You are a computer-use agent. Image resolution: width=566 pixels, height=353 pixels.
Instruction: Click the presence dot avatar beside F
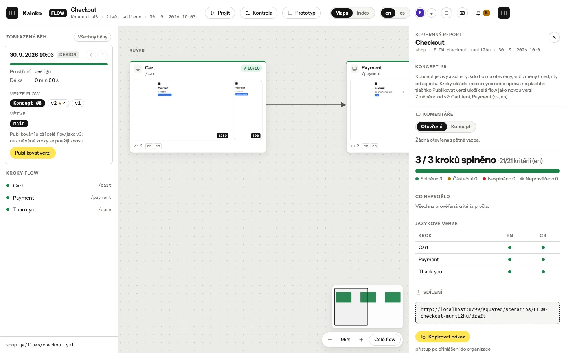pos(432,13)
